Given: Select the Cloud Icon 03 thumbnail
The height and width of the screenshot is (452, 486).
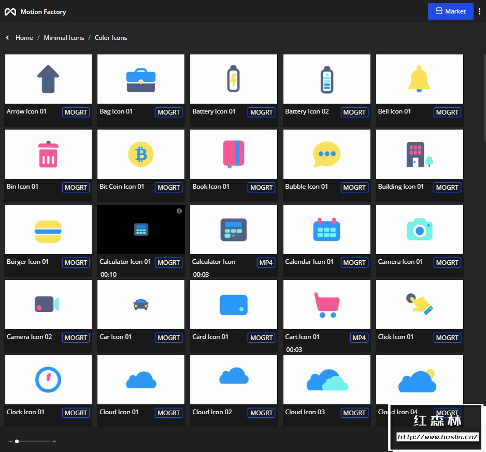Looking at the screenshot, I should point(327,380).
